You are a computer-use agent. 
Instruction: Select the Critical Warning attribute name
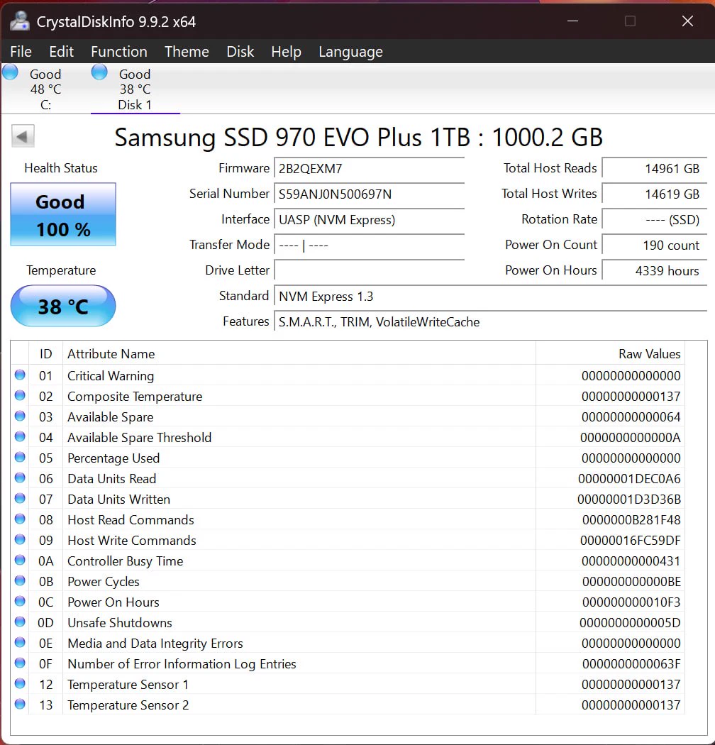click(111, 376)
